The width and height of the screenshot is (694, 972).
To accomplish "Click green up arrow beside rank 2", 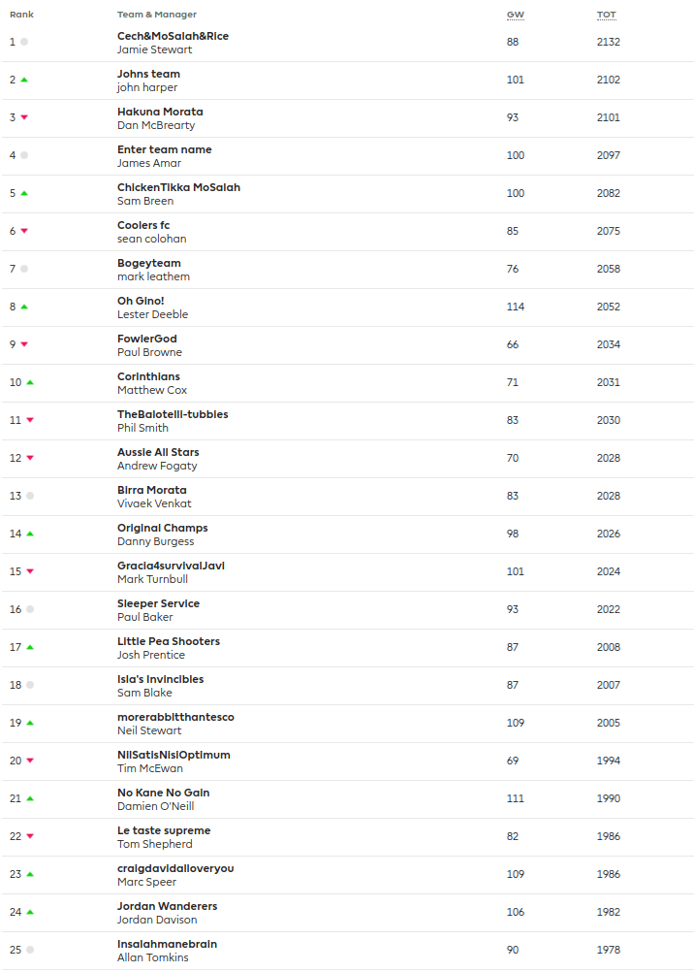I will 24,80.
